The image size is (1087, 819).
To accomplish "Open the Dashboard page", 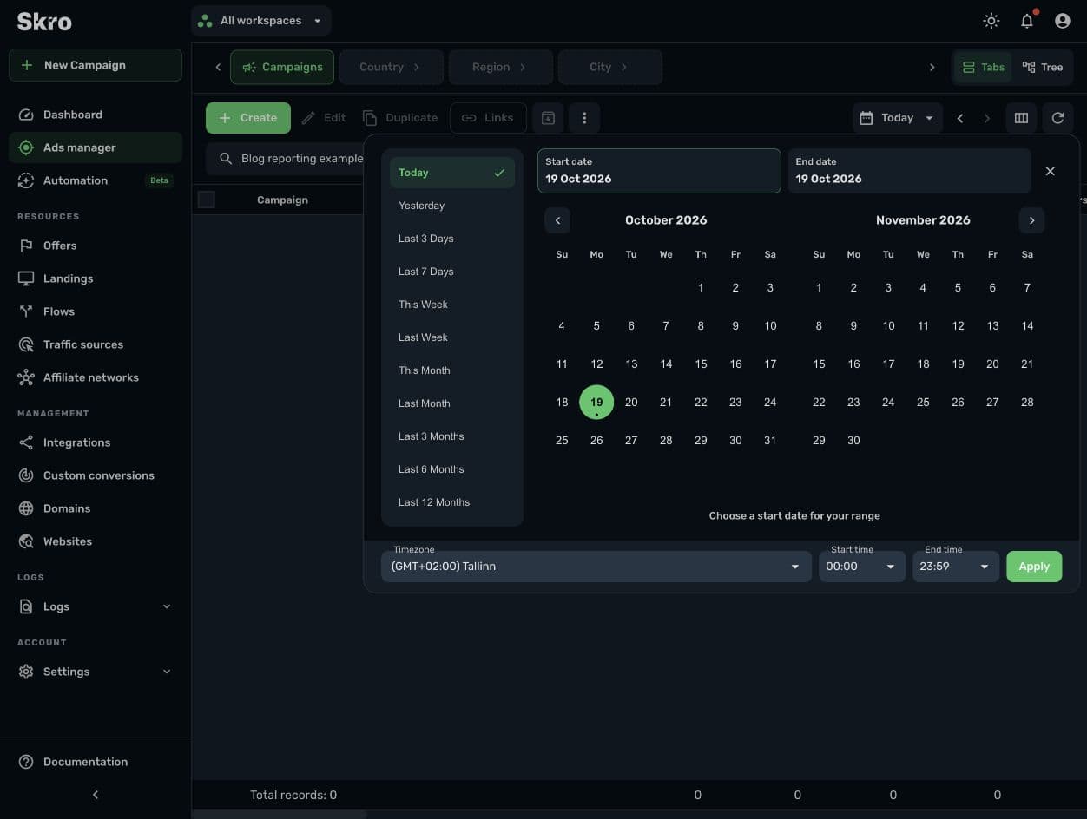I will point(96,115).
